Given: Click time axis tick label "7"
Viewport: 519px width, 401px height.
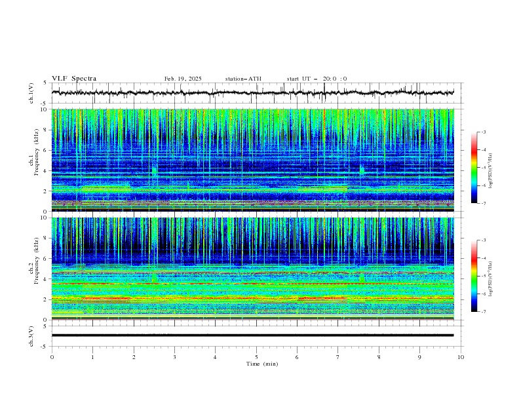Looking at the screenshot, I should [x=338, y=357].
